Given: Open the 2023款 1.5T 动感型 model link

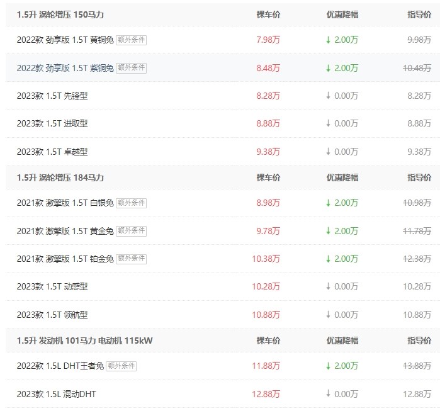Looking at the screenshot, I should coord(52,286).
